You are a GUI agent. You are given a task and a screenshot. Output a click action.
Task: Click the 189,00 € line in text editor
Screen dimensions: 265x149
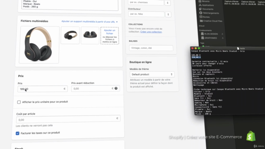196,55
